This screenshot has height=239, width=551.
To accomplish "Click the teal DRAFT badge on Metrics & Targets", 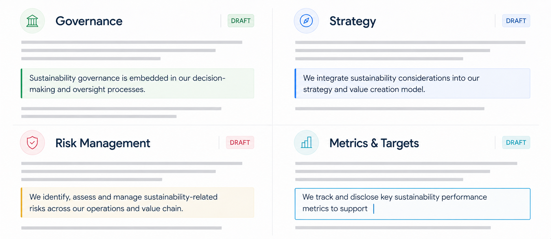I will [516, 143].
